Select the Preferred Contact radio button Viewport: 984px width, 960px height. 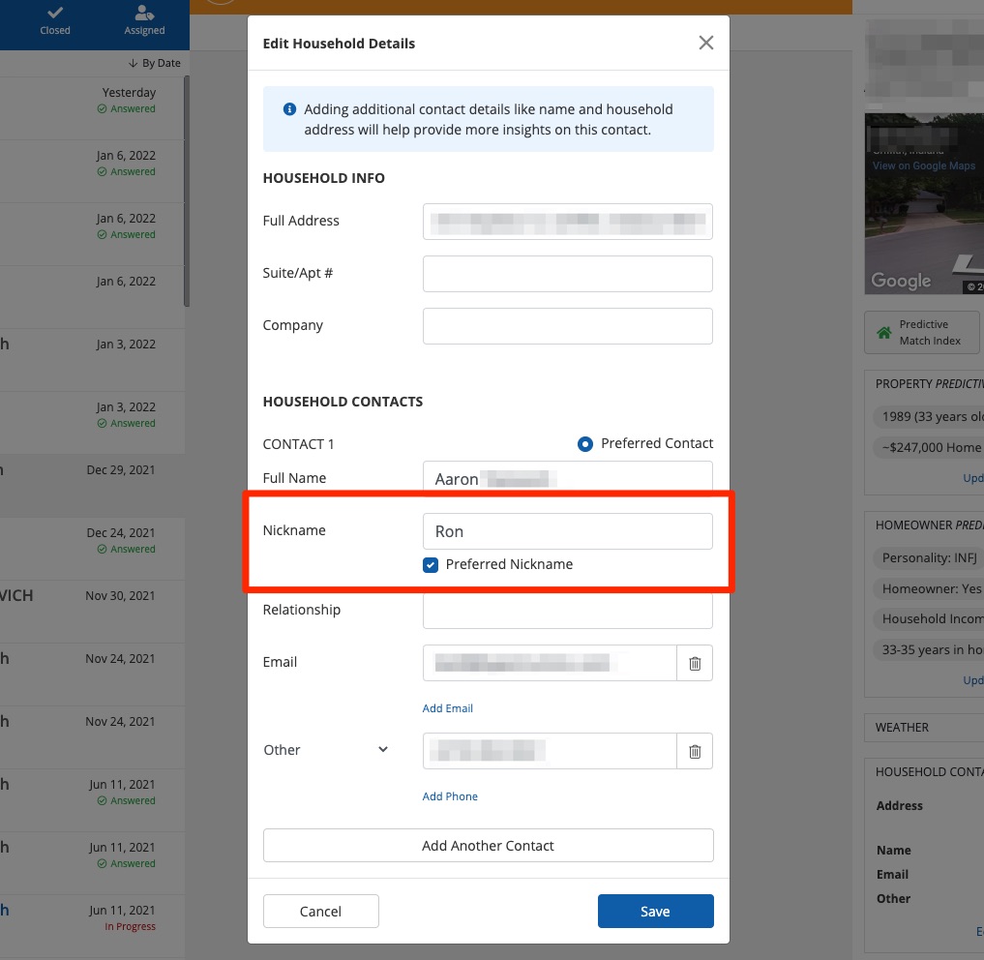584,444
